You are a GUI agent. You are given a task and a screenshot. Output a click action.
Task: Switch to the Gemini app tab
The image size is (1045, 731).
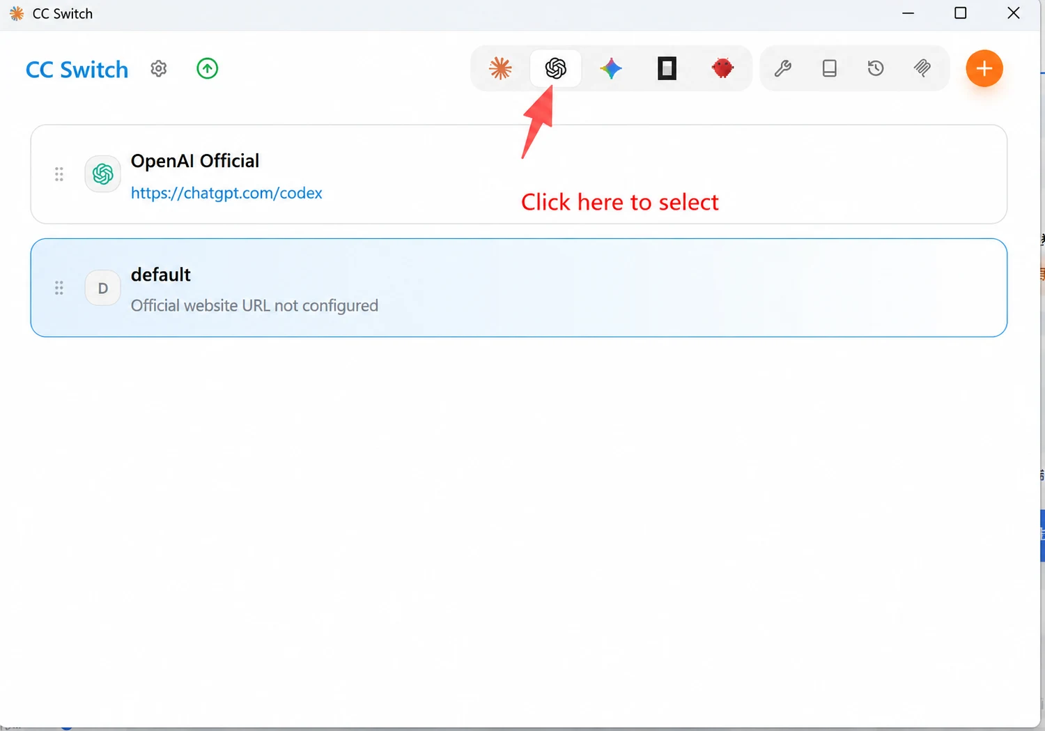click(611, 68)
